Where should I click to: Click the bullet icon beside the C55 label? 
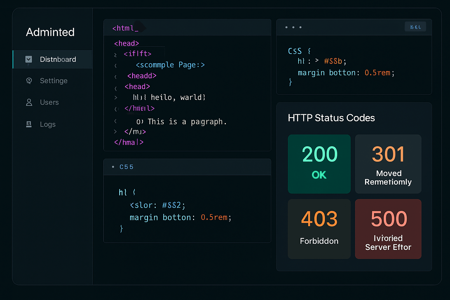113,167
